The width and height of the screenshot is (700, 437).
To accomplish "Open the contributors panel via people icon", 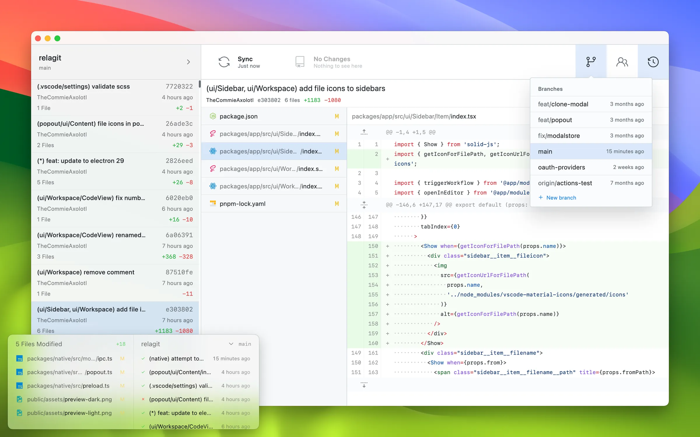I will [x=622, y=61].
